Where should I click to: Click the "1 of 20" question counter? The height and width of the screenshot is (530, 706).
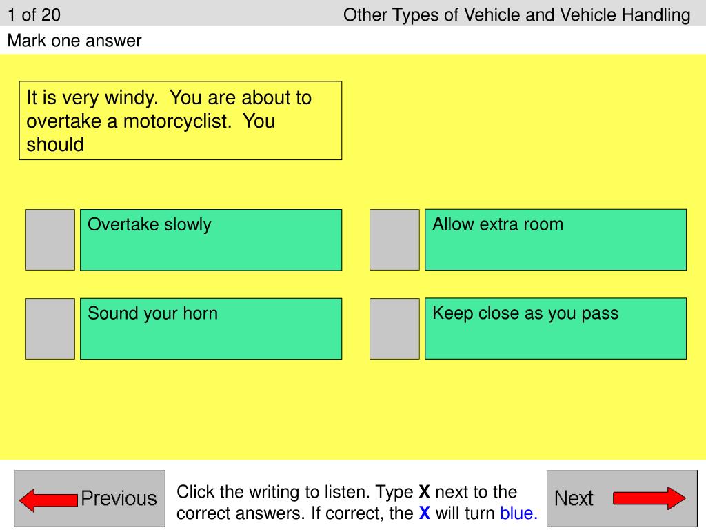(x=34, y=14)
